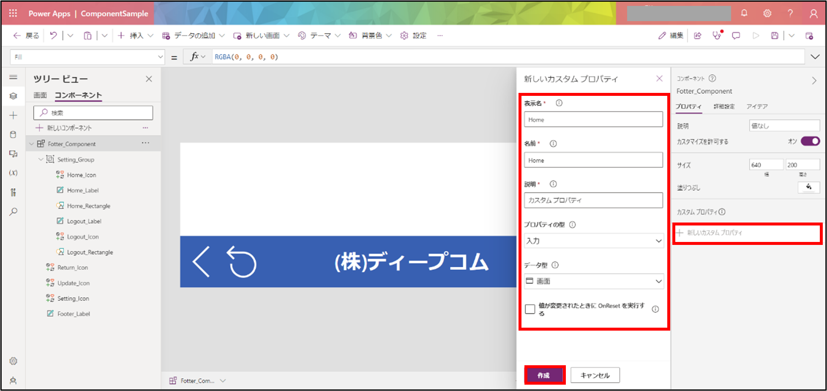Expand the formula bar chevron
The image size is (827, 391).
[x=815, y=57]
